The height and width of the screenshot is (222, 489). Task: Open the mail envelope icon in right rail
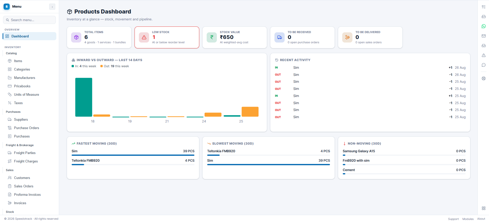(x=484, y=36)
